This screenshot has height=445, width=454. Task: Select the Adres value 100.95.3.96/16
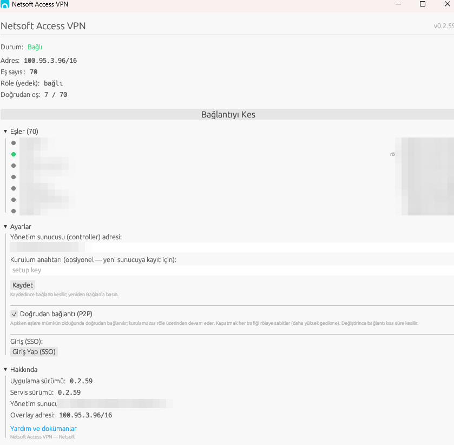[x=50, y=61]
